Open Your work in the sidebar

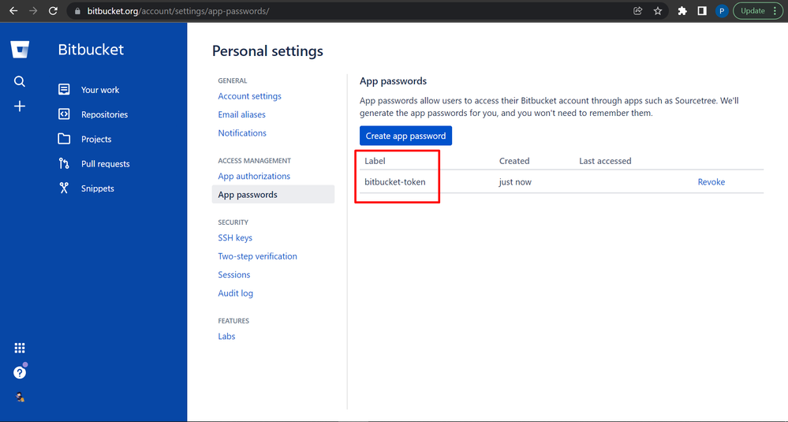(100, 90)
